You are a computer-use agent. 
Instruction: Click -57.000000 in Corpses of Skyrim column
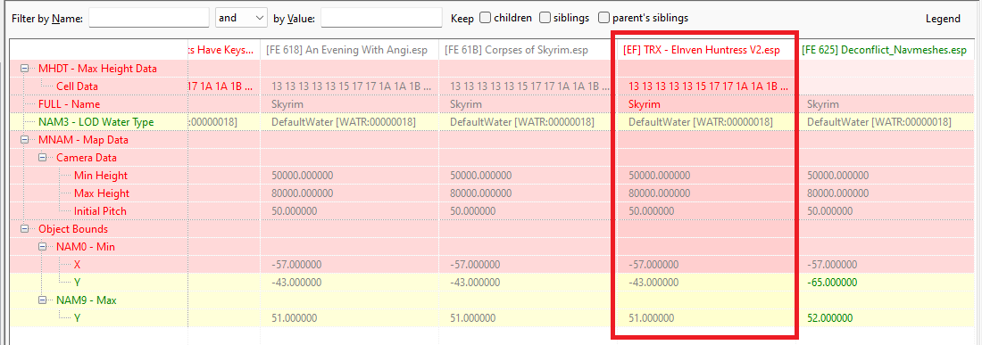(475, 265)
